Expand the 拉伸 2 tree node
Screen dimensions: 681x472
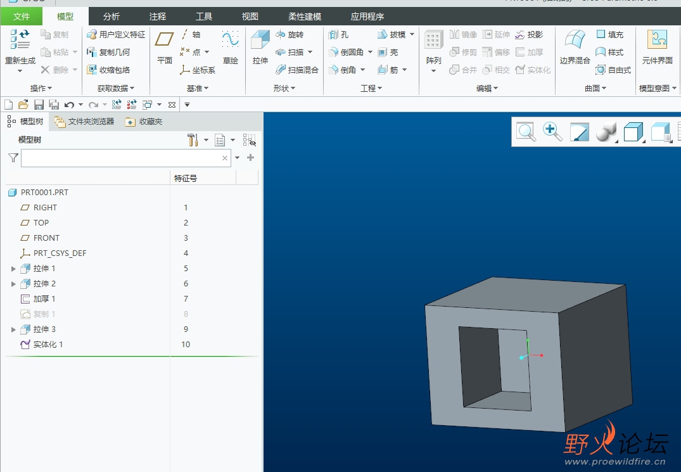point(13,284)
